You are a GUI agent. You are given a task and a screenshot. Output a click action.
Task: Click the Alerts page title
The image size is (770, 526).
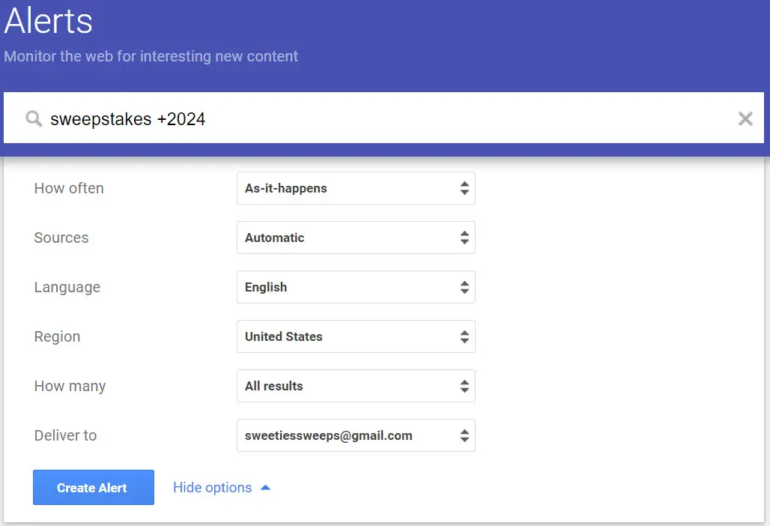click(x=47, y=22)
